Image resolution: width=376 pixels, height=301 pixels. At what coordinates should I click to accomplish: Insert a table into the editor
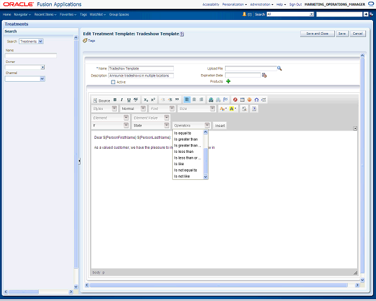tap(243, 100)
